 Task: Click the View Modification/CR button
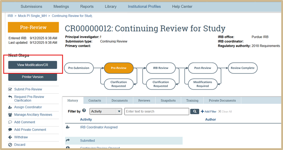pyautogui.click(x=33, y=65)
